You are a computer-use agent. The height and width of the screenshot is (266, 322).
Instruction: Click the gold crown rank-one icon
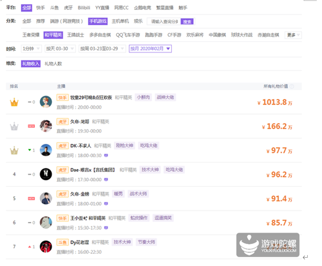click(x=14, y=102)
